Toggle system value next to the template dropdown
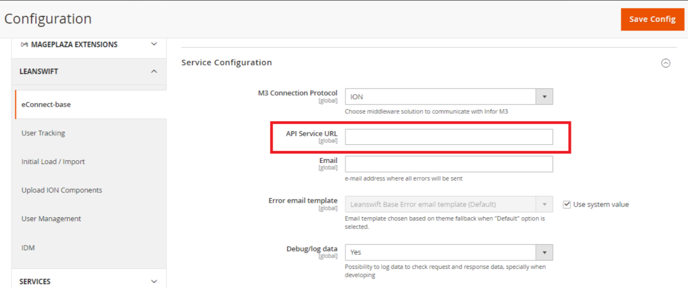The height and width of the screenshot is (295, 688). (x=566, y=204)
